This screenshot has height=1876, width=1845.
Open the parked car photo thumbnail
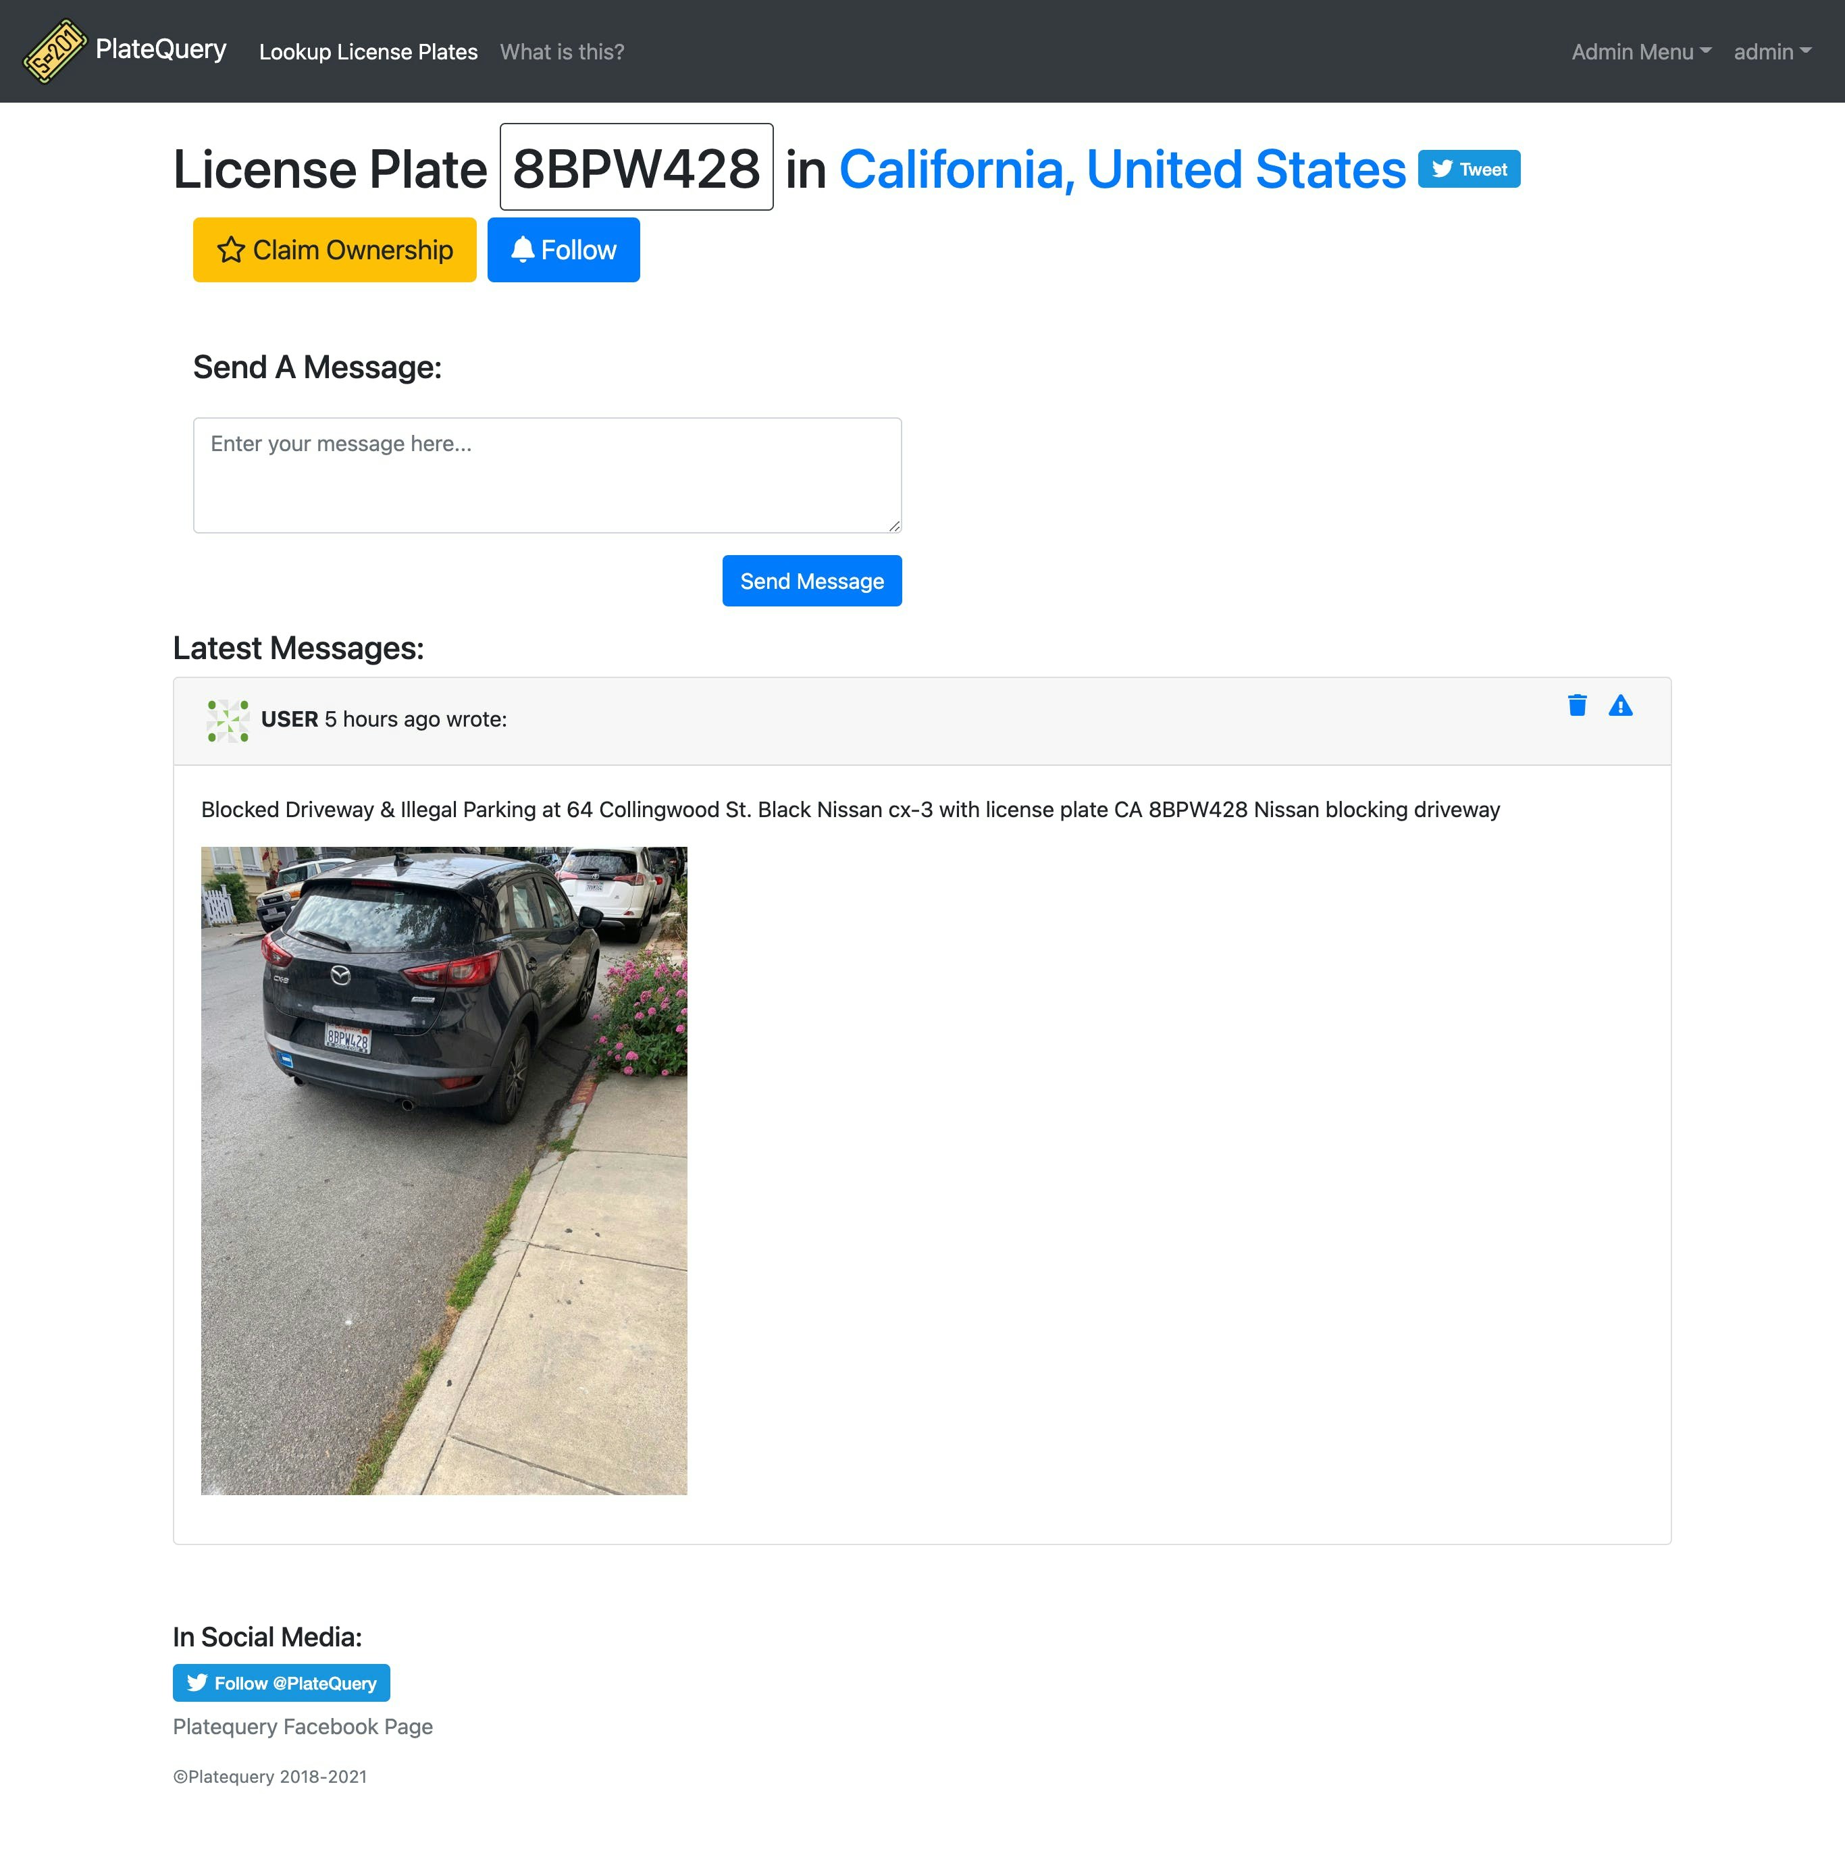[x=444, y=1170]
